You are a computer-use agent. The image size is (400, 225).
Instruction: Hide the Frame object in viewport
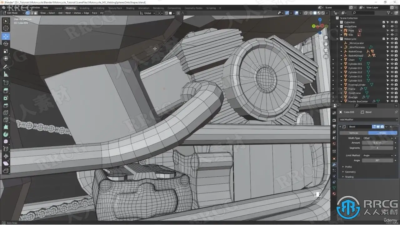pos(392,89)
